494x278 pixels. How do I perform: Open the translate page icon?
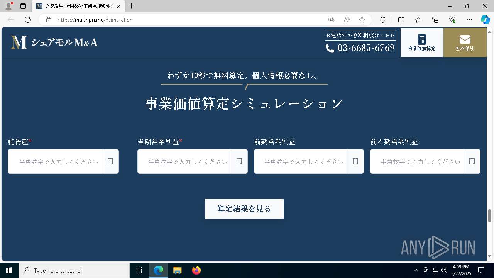(331, 20)
